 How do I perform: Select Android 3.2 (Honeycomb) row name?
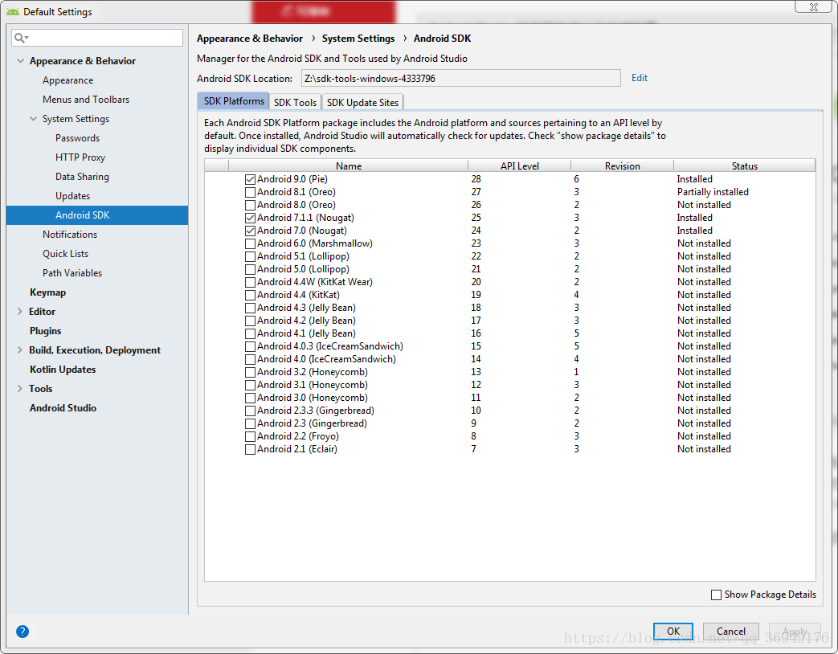pos(312,372)
